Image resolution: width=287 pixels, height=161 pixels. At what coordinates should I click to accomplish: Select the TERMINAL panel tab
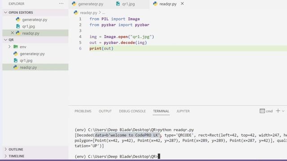point(161,111)
